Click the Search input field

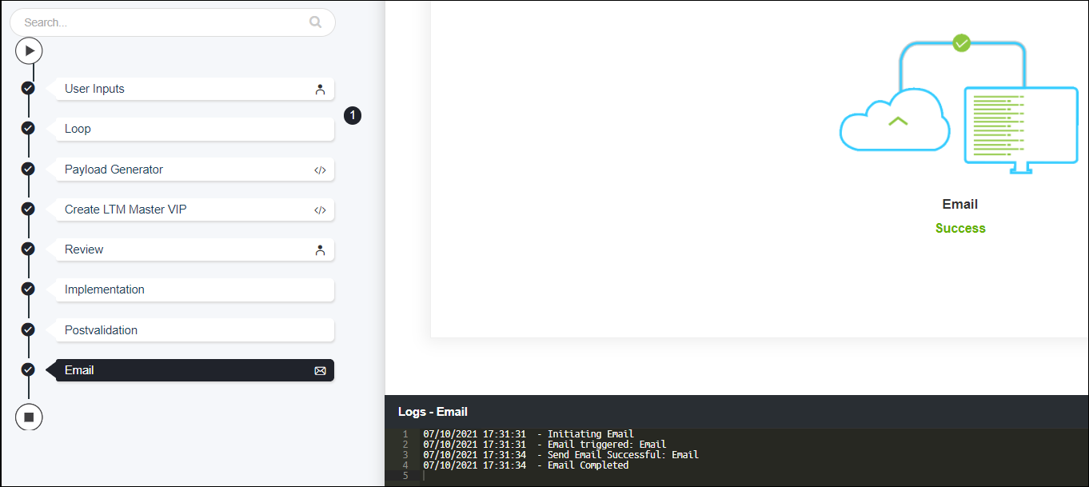tap(172, 22)
